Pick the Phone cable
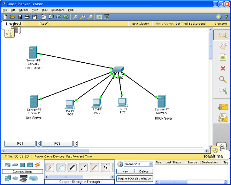 point(106,168)
